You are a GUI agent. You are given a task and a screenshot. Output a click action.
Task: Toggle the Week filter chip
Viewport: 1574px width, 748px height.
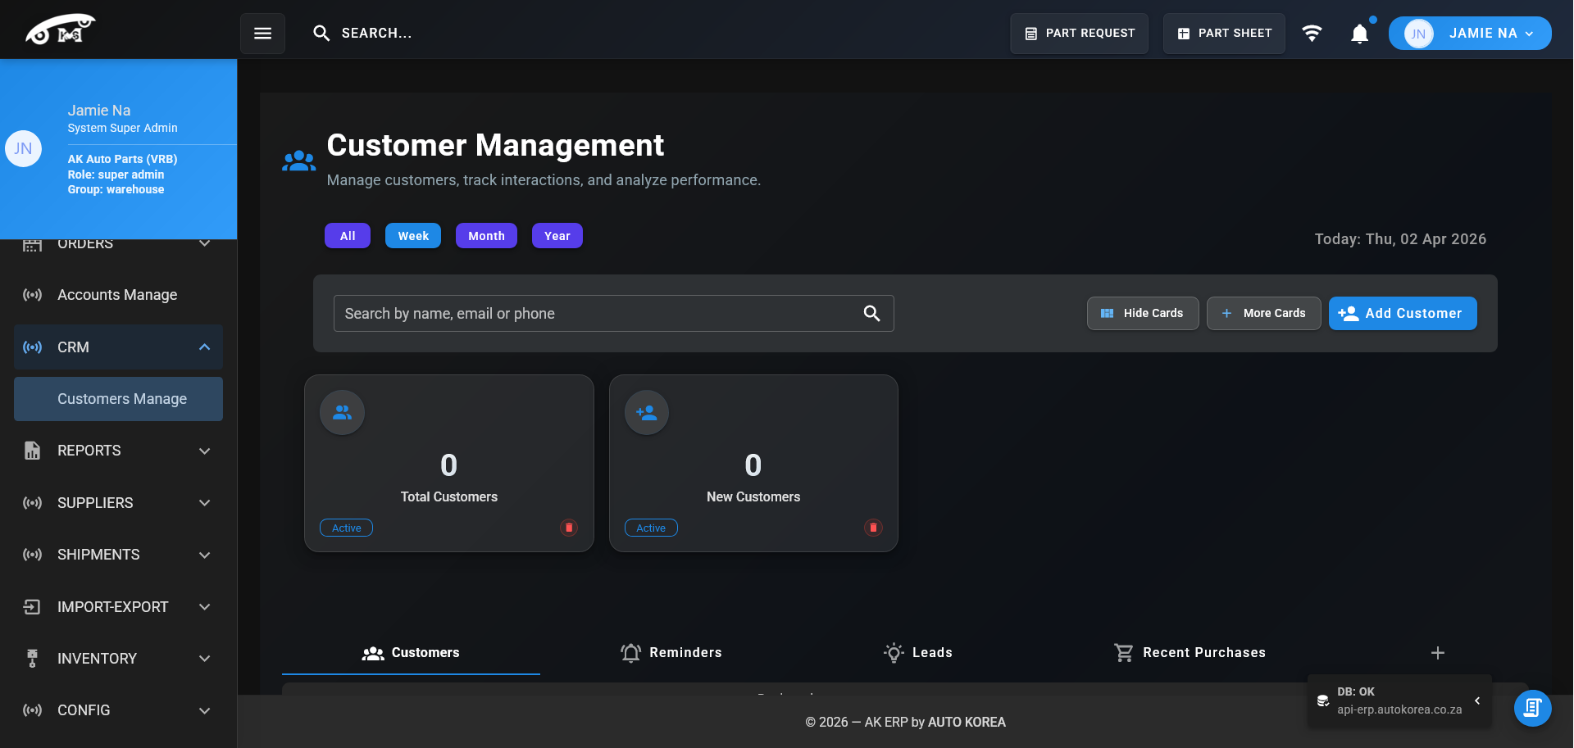click(x=413, y=236)
